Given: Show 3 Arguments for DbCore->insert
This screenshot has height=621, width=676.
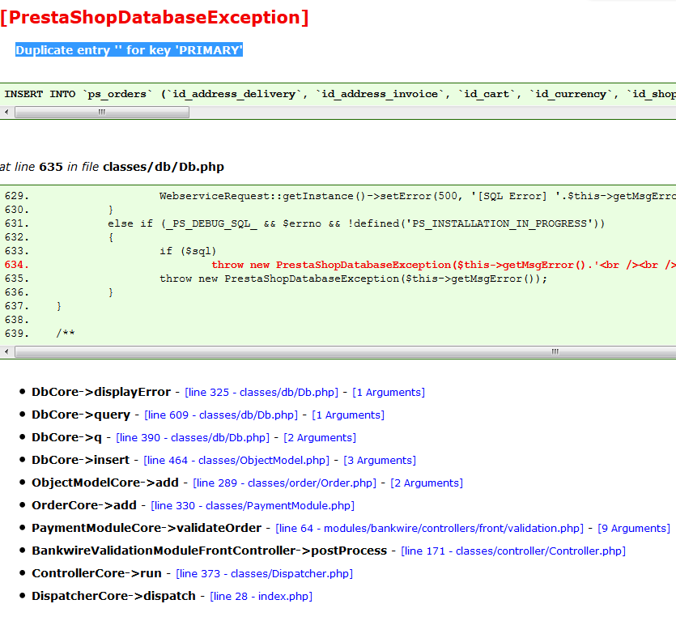Looking at the screenshot, I should [x=380, y=460].
